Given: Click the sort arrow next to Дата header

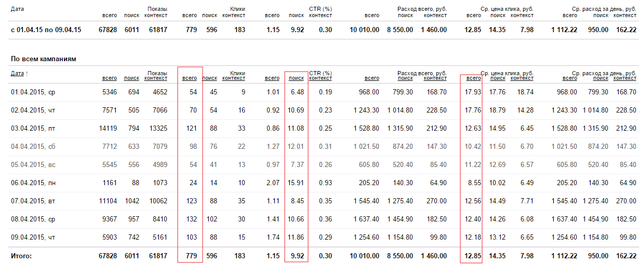Looking at the screenshot, I should coord(27,73).
